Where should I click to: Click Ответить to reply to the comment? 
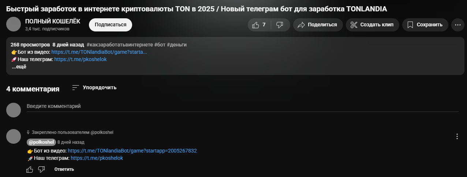(x=64, y=169)
